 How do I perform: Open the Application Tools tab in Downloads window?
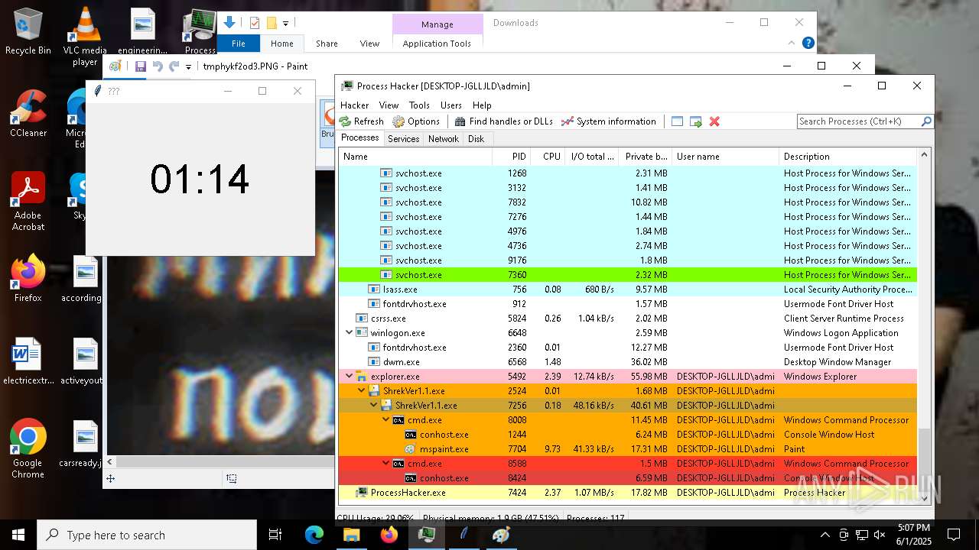pos(437,44)
